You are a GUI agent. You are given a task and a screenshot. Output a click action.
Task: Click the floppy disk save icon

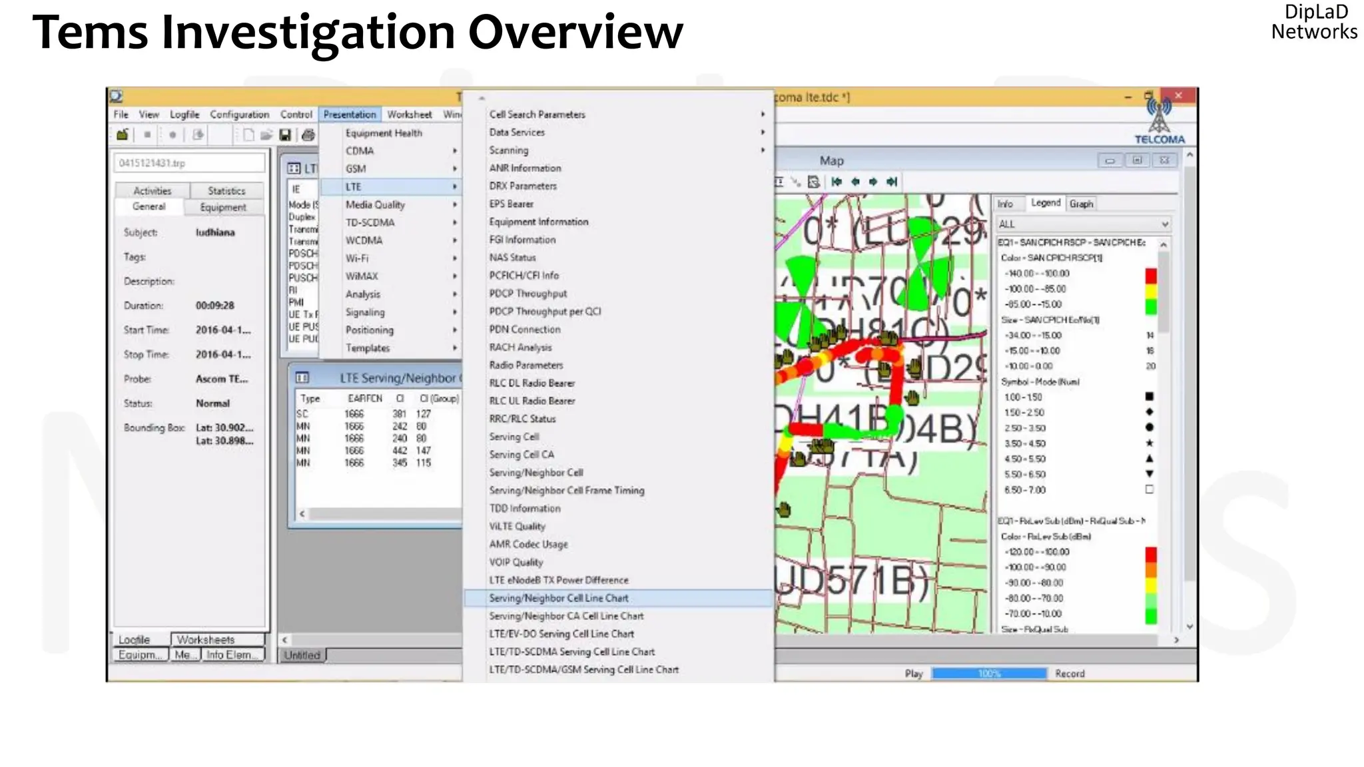point(285,135)
